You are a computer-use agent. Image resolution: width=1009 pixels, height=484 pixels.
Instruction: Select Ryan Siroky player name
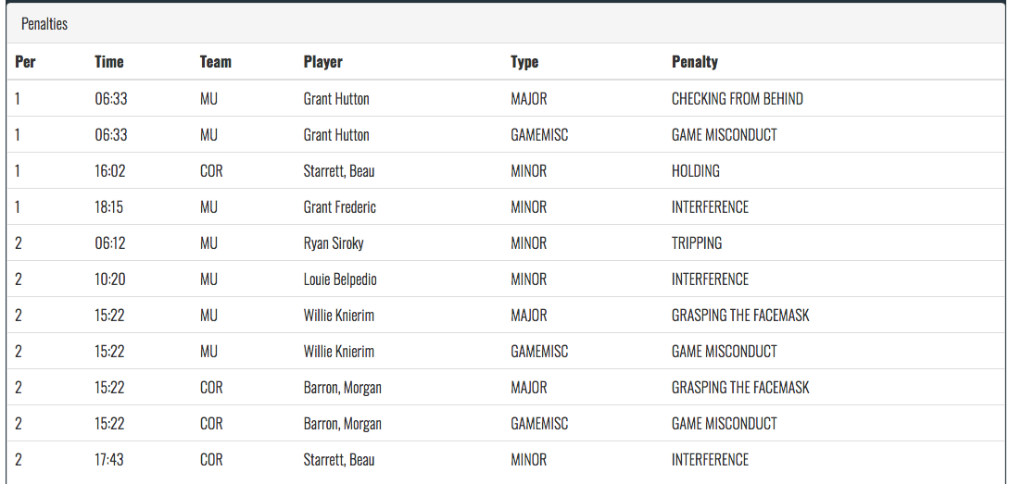[335, 243]
